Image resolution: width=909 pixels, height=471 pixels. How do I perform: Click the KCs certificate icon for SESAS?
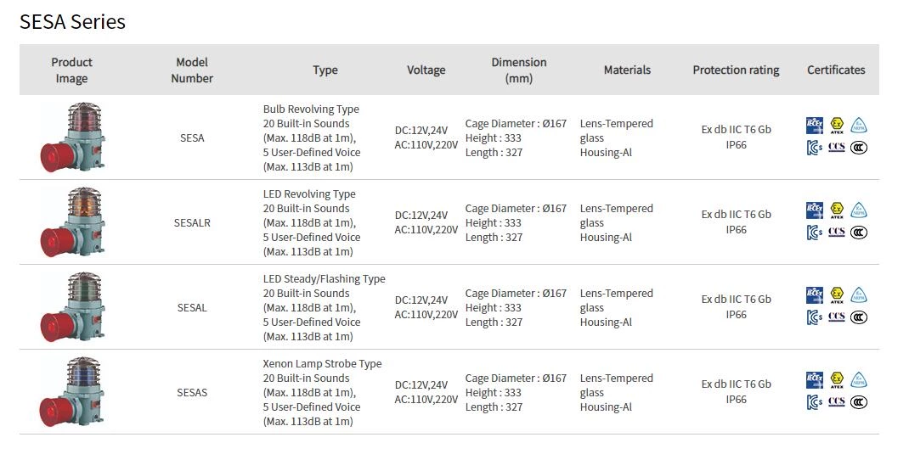[815, 402]
